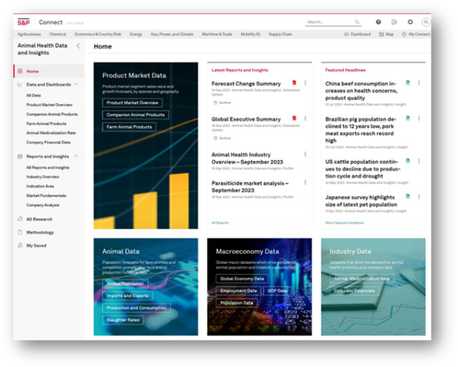Screen dimensions: 458x367
Task: Click the Product Market Overview button
Action: pos(132,102)
